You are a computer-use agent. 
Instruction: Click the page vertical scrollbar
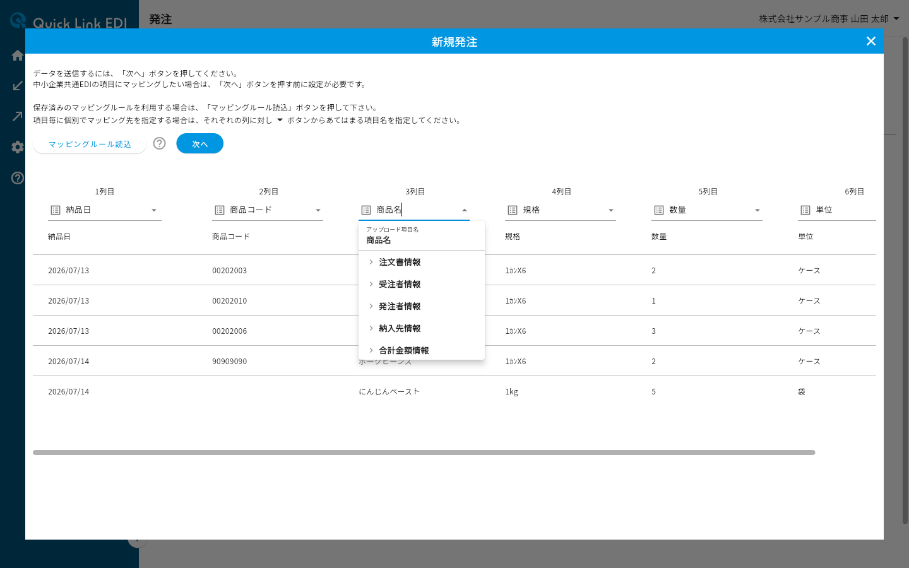(x=905, y=280)
